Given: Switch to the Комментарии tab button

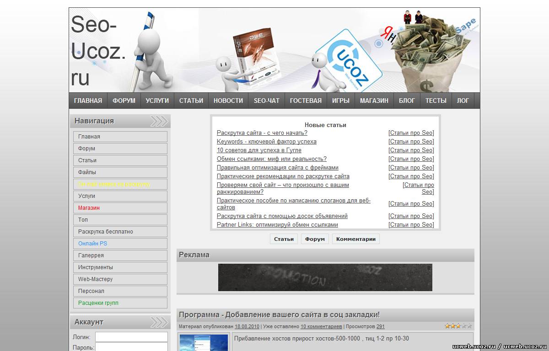Looking at the screenshot, I should (x=356, y=239).
